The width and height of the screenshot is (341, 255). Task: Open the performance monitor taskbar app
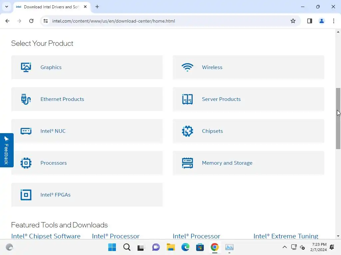pos(229,247)
